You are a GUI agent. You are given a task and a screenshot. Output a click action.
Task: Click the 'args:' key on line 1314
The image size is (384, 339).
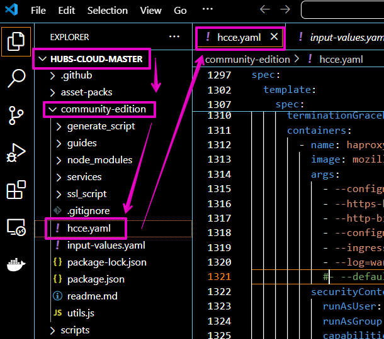click(x=325, y=175)
